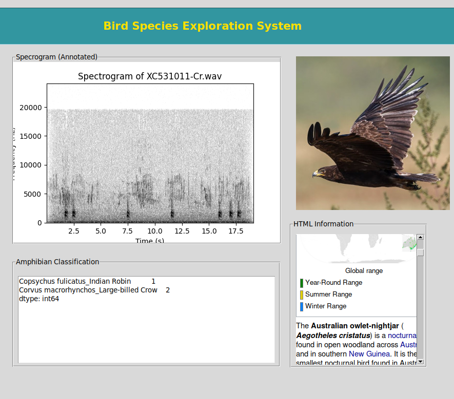Open the 'New Guinea' hyperlink
Image resolution: width=454 pixels, height=399 pixels.
click(x=368, y=354)
